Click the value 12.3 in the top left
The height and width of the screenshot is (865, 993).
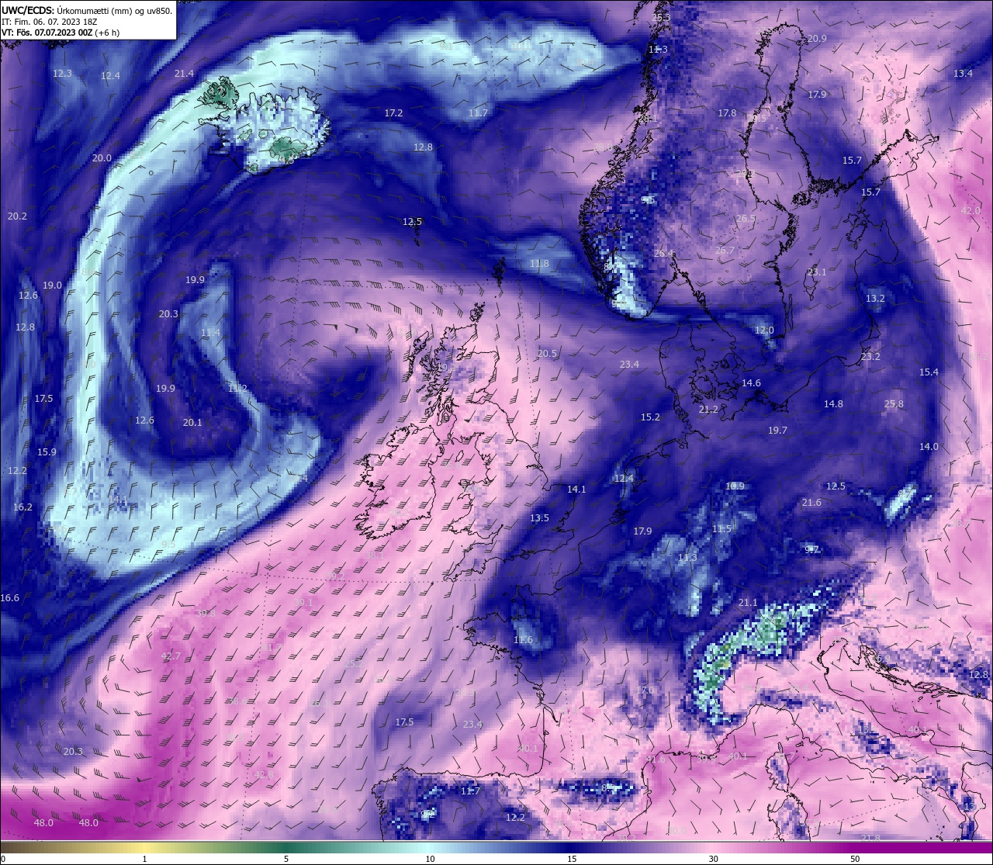click(62, 74)
